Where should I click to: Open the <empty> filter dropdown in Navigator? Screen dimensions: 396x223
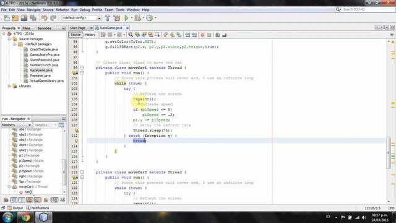click(x=45, y=125)
